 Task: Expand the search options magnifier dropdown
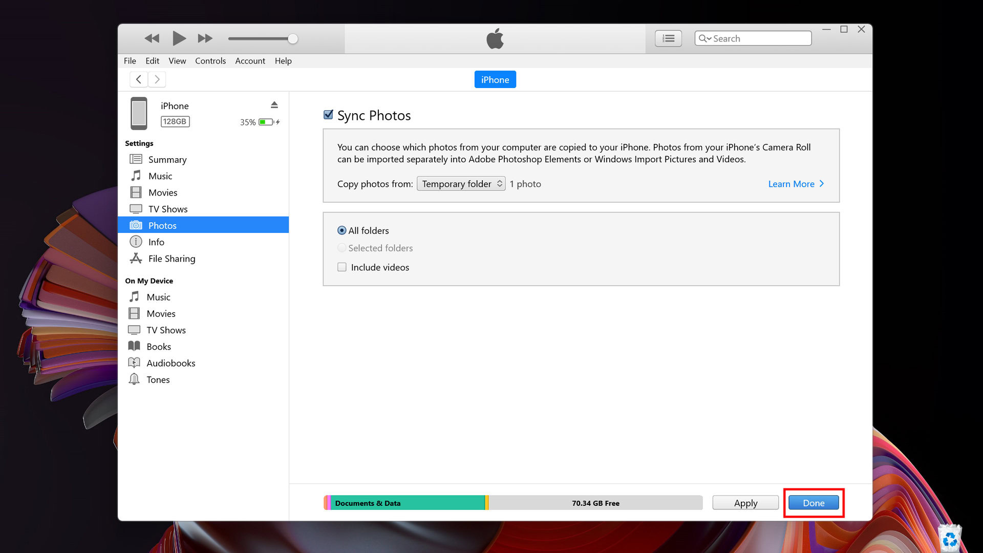click(705, 38)
